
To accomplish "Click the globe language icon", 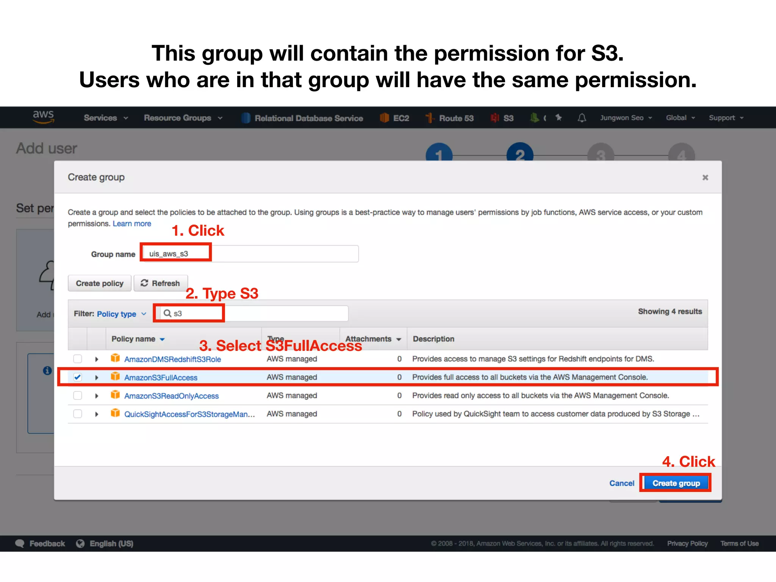I will (80, 543).
